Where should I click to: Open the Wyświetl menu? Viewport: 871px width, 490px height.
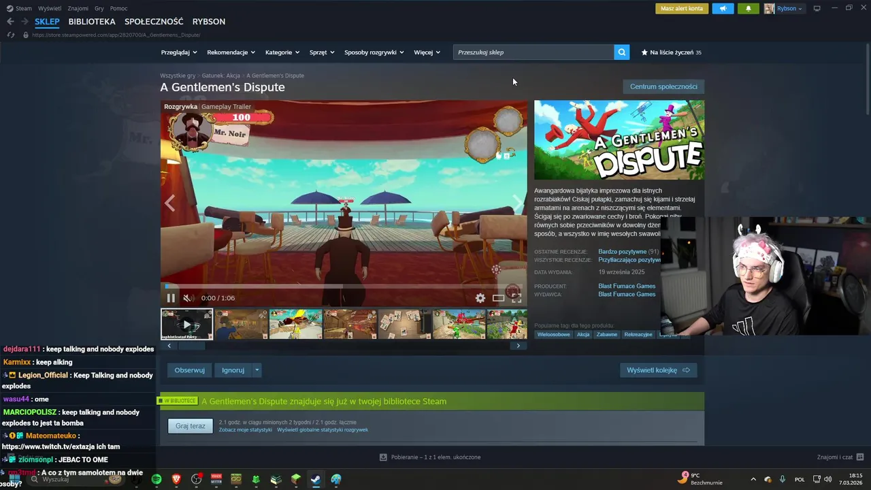(x=50, y=8)
